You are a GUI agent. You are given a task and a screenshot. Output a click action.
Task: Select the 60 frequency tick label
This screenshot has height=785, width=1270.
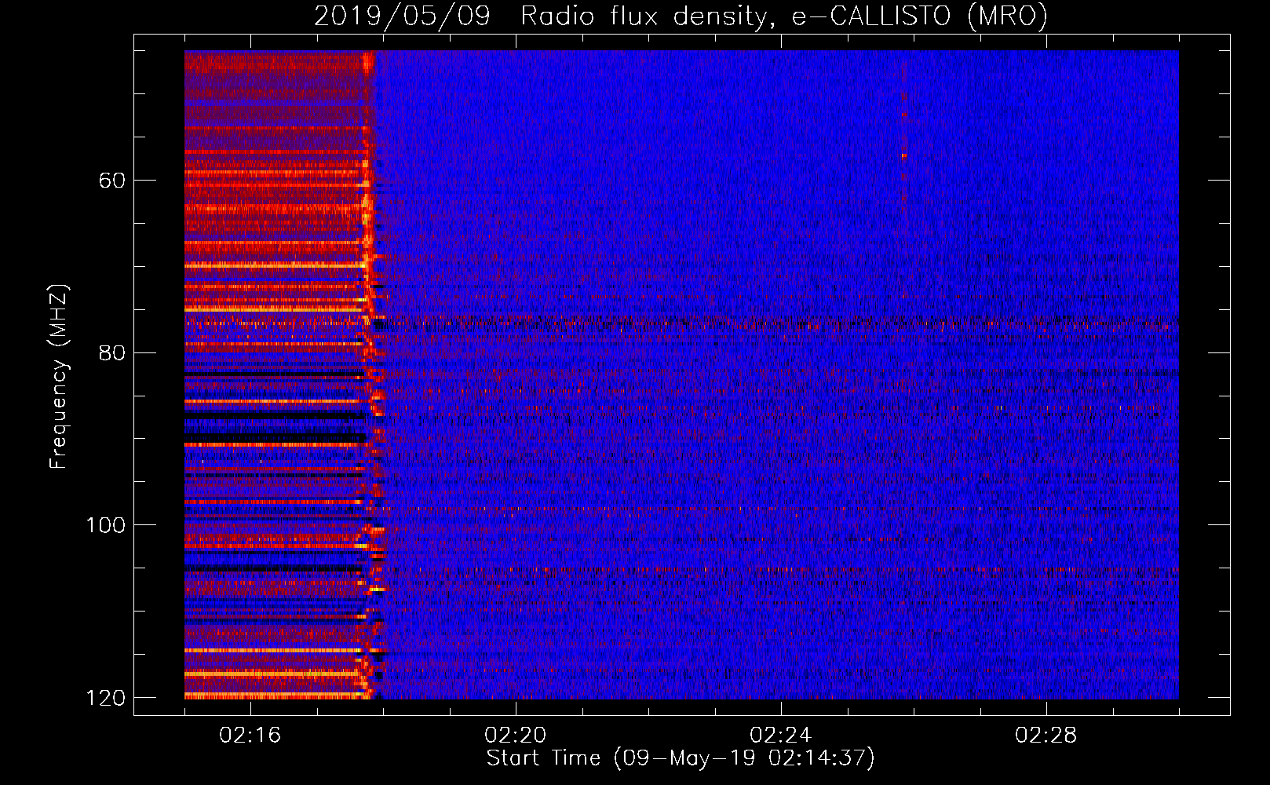112,181
